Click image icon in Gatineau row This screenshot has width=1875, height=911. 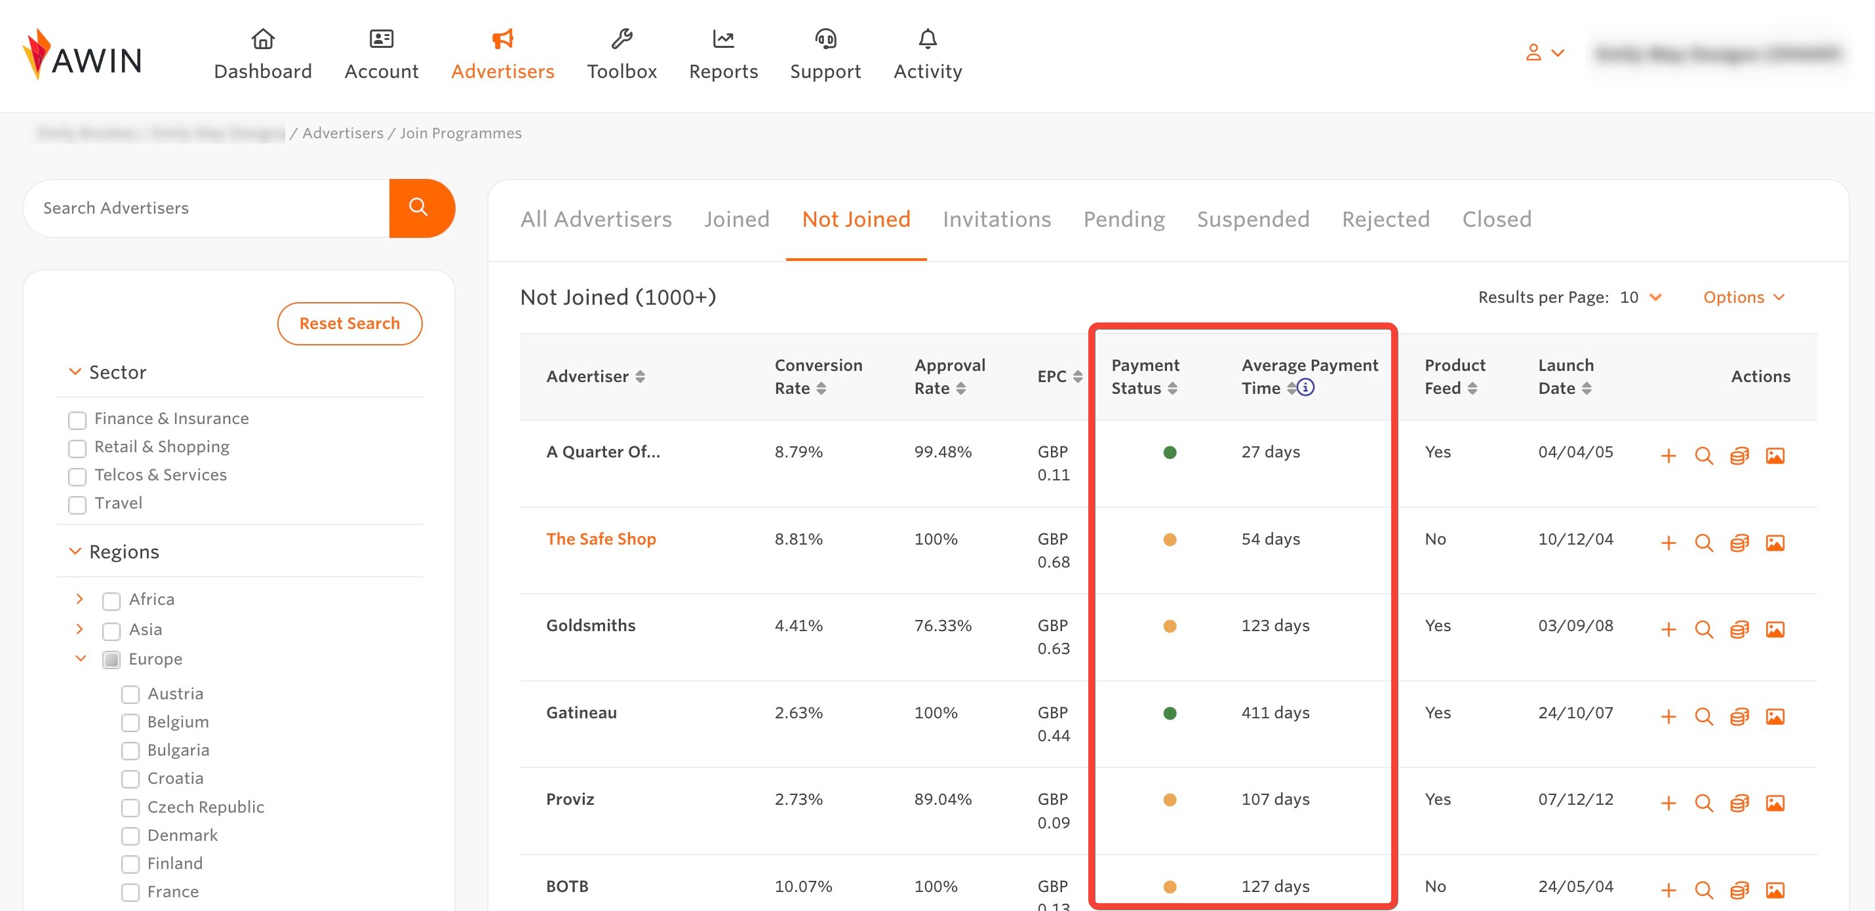[1775, 717]
